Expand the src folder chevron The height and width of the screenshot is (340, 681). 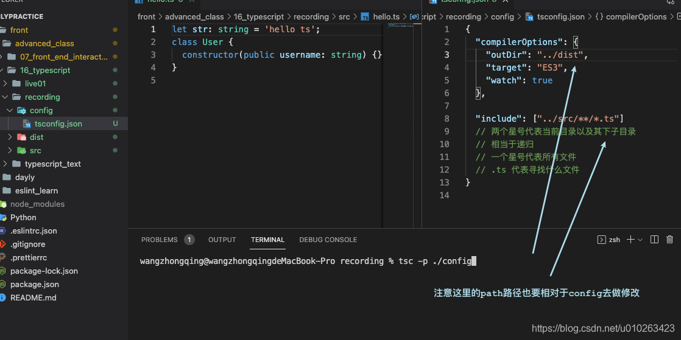coord(10,150)
